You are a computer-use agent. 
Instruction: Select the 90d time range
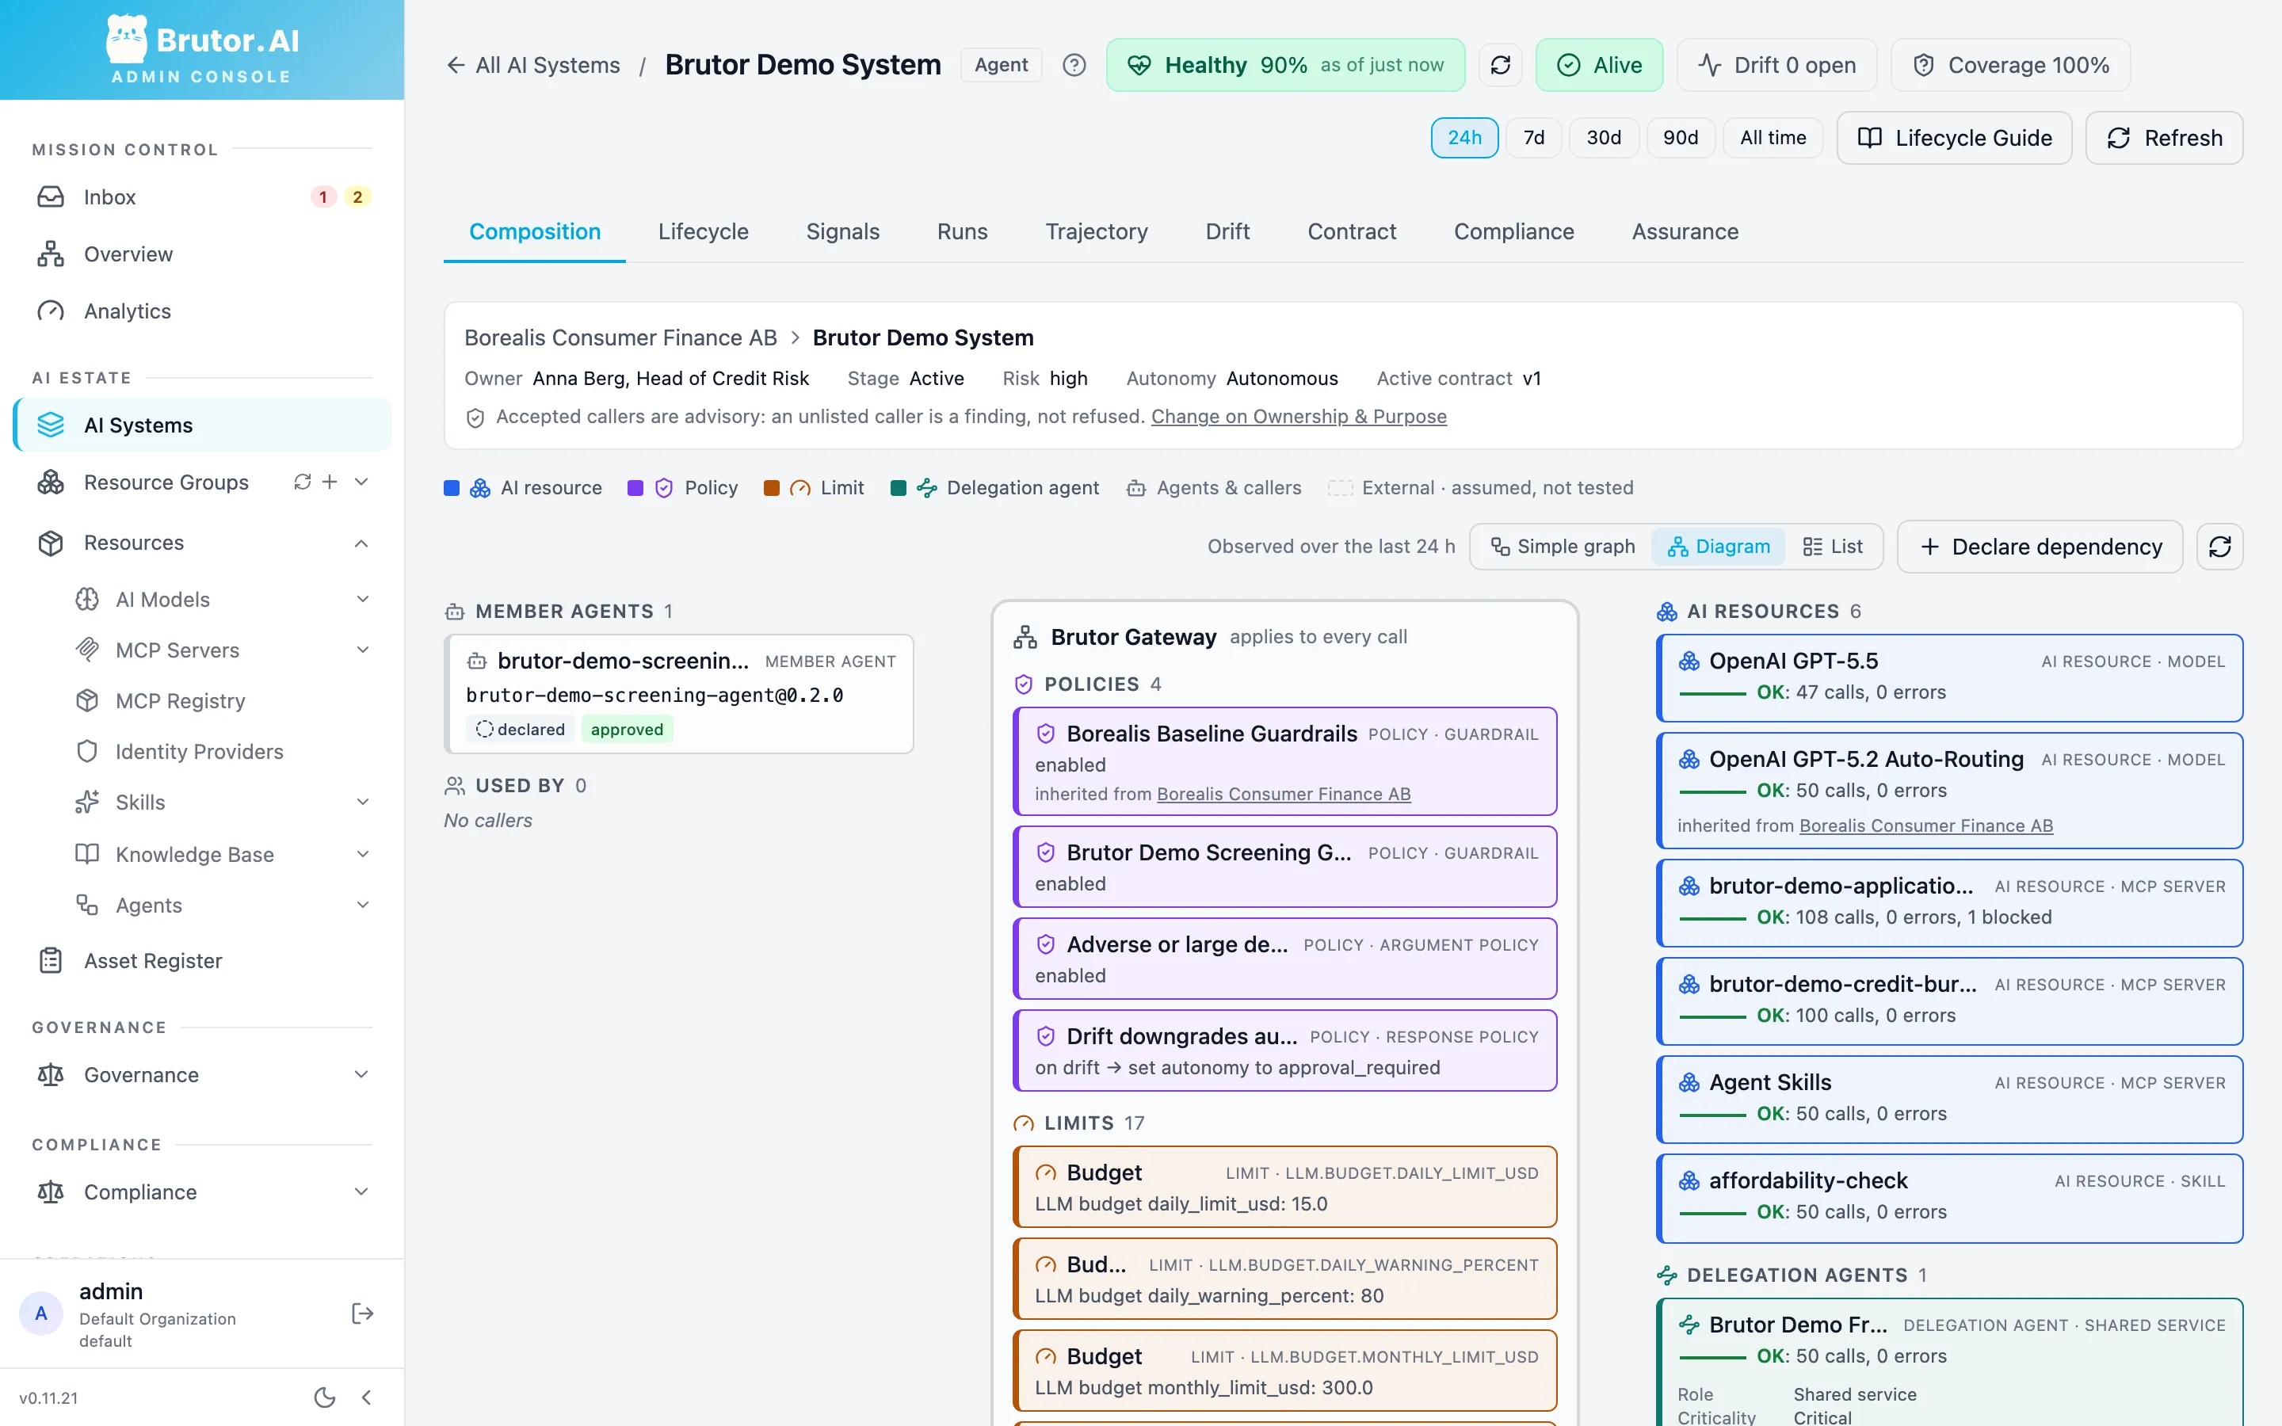point(1681,138)
